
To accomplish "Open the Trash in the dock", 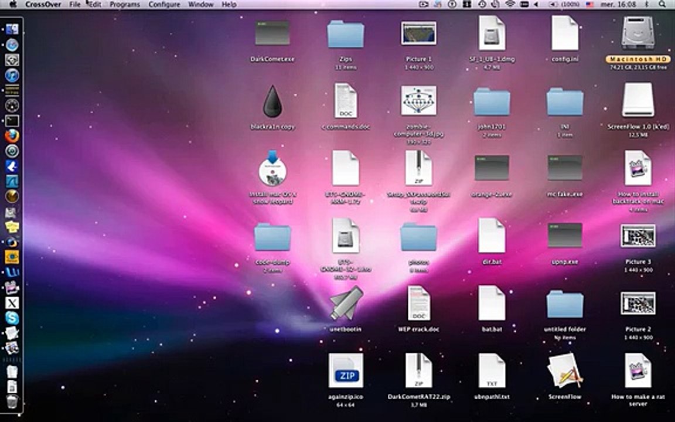I will [x=12, y=401].
